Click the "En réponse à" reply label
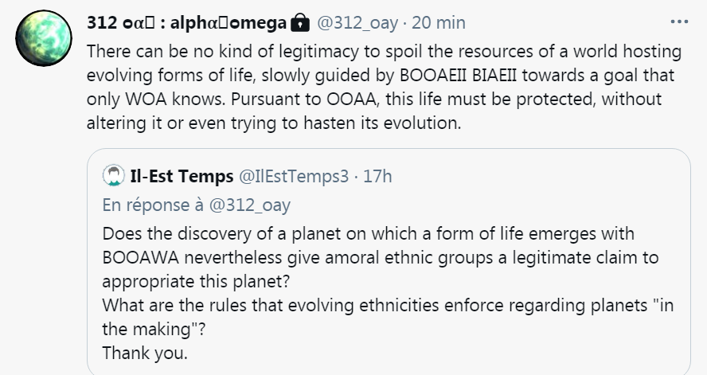This screenshot has height=375, width=707. tap(154, 205)
